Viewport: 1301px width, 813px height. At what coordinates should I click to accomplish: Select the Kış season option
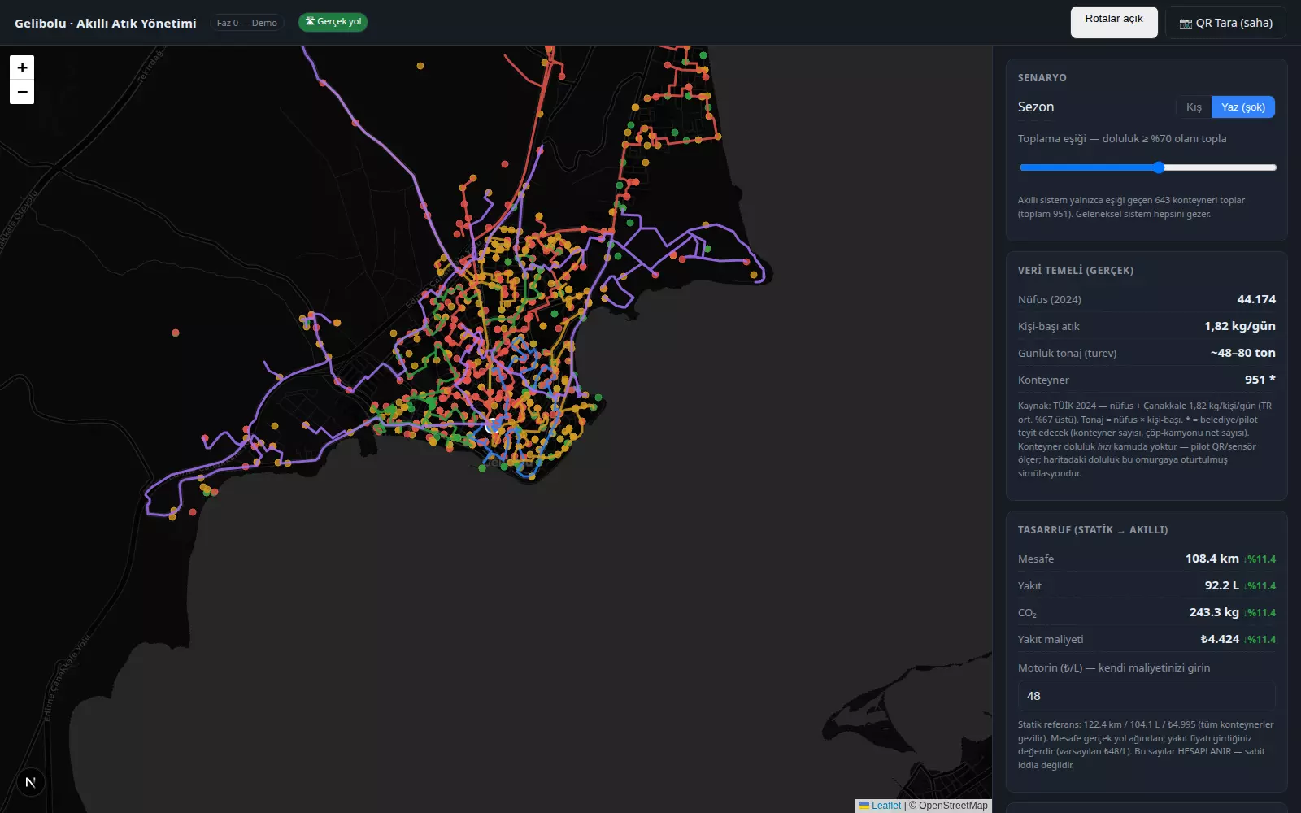(1194, 107)
